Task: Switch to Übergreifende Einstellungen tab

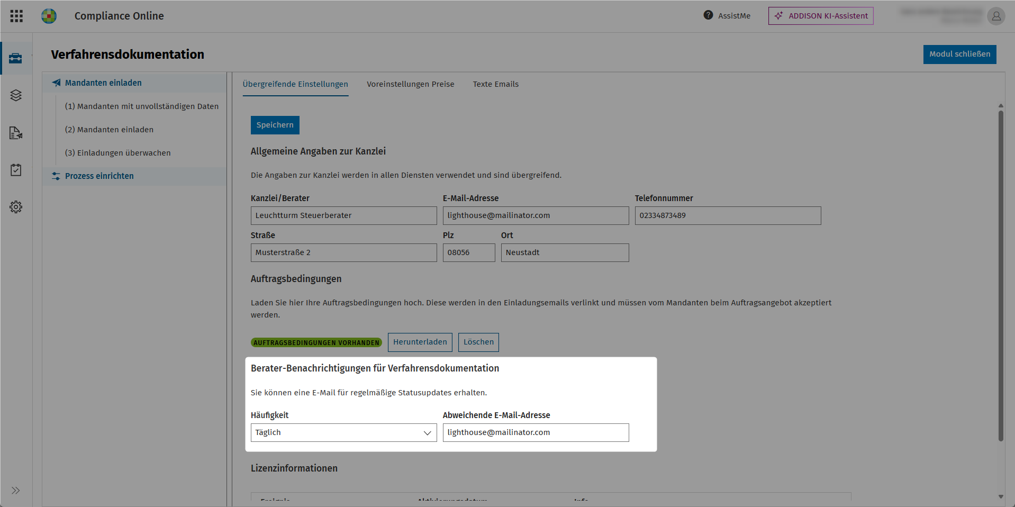Action: point(295,84)
